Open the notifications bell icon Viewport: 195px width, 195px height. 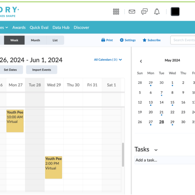(x=157, y=12)
